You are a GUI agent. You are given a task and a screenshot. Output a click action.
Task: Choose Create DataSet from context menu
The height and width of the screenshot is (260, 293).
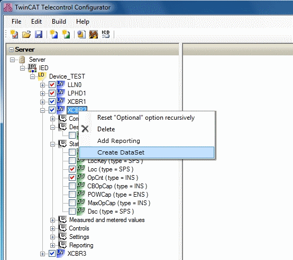(x=146, y=152)
